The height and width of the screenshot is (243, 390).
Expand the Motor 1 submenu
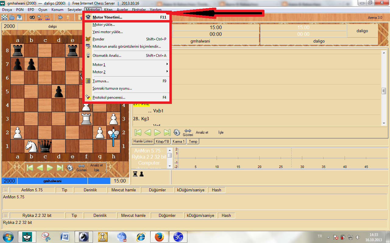tap(126, 65)
